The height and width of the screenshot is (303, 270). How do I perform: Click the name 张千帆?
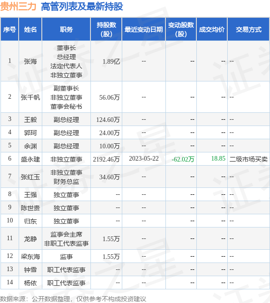[30, 97]
